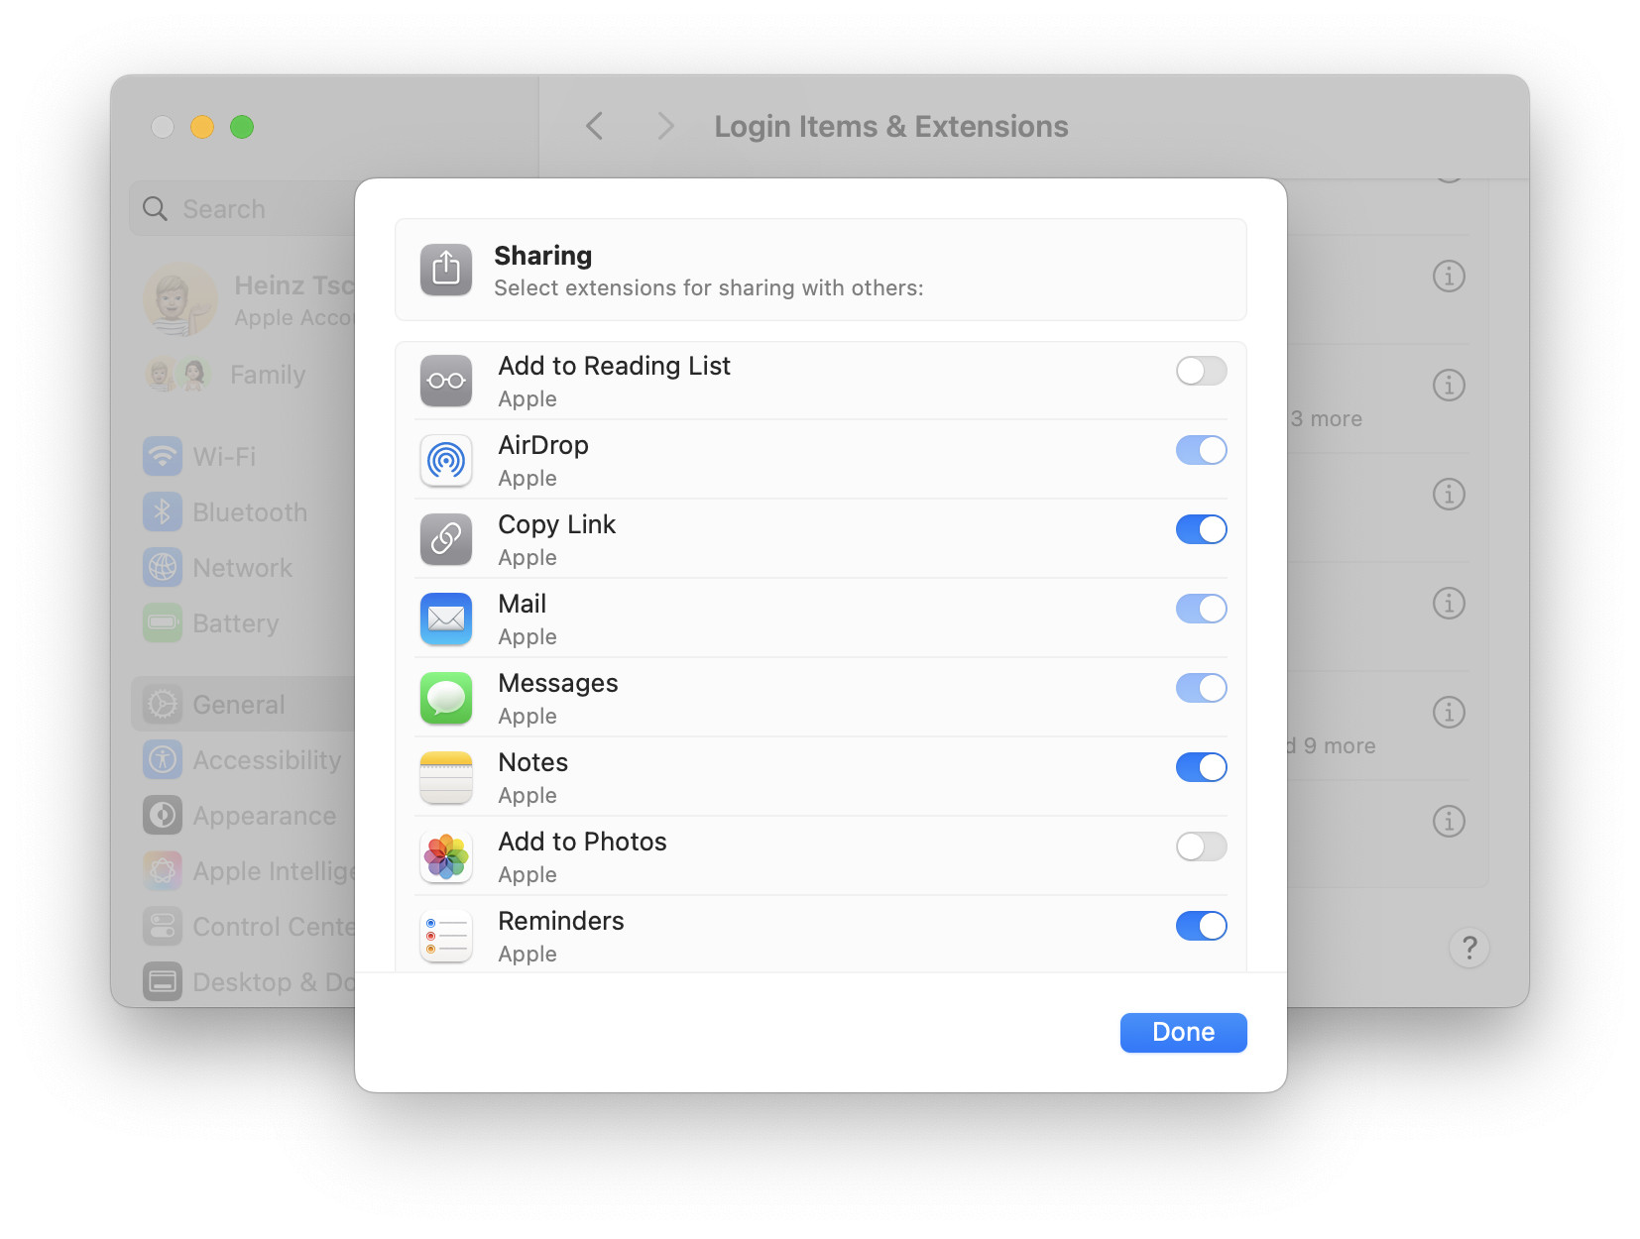Image resolution: width=1640 pixels, height=1239 pixels.
Task: Click the 'Add to Photos' label text
Action: pyautogui.click(x=582, y=842)
